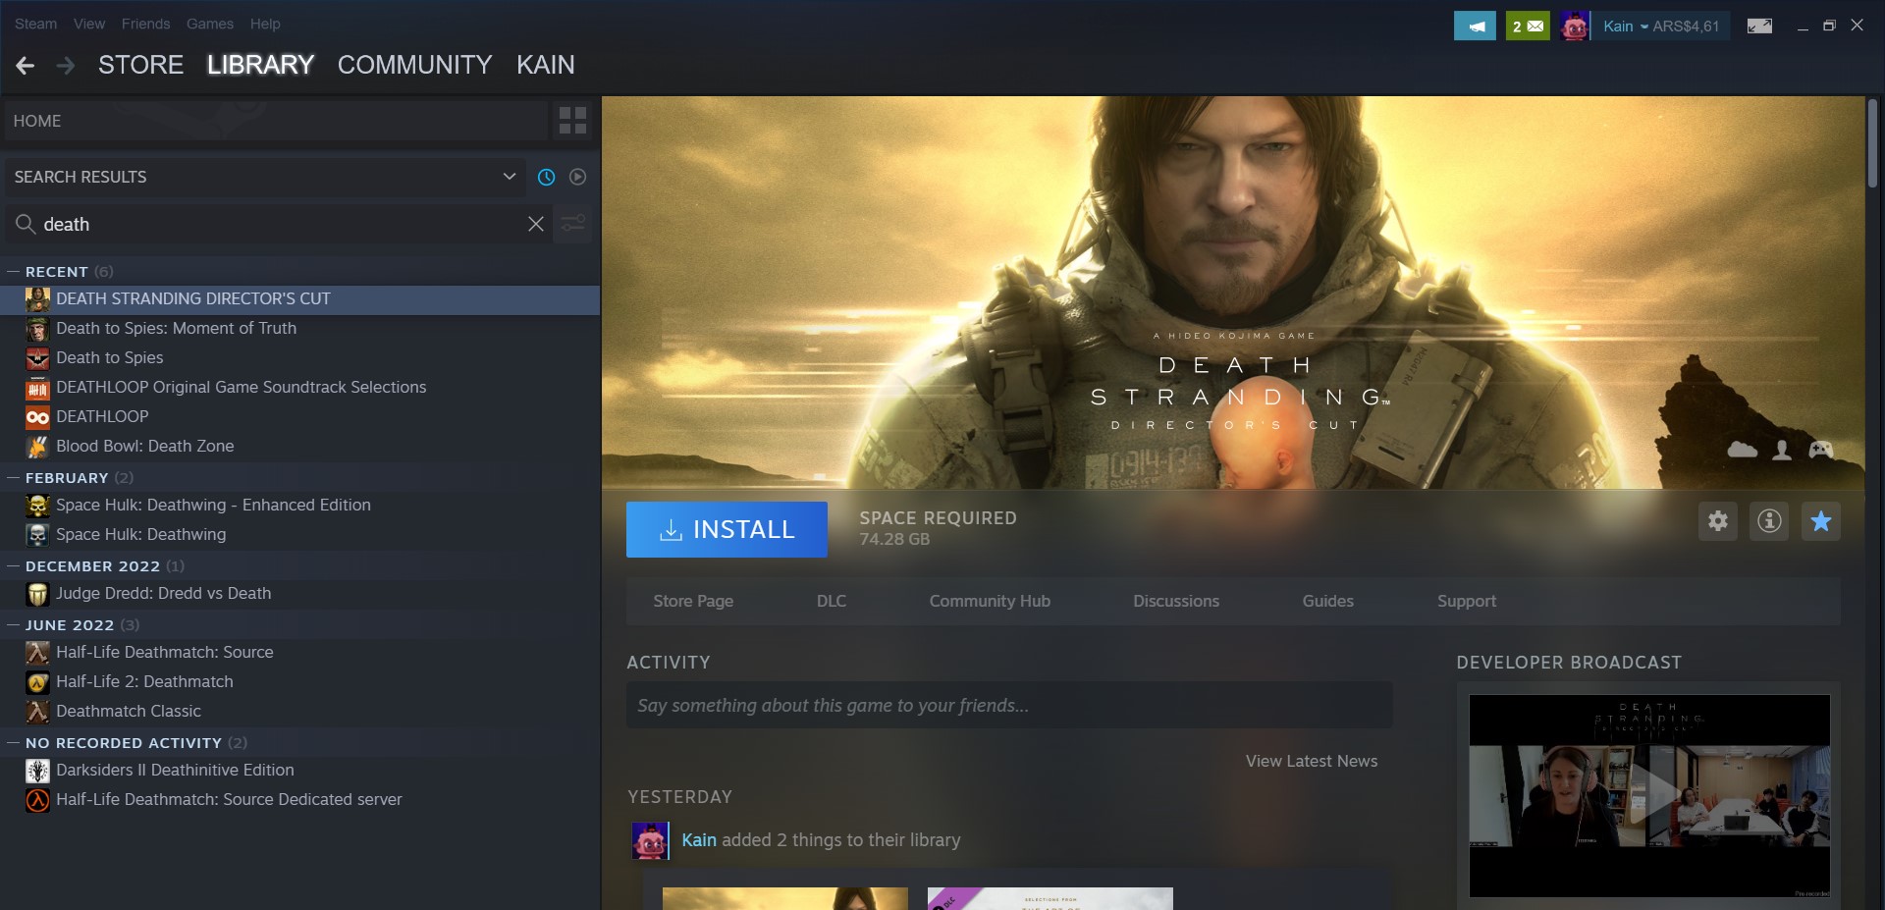Open the KAIN profile tab
The image size is (1885, 910).
pos(546,65)
